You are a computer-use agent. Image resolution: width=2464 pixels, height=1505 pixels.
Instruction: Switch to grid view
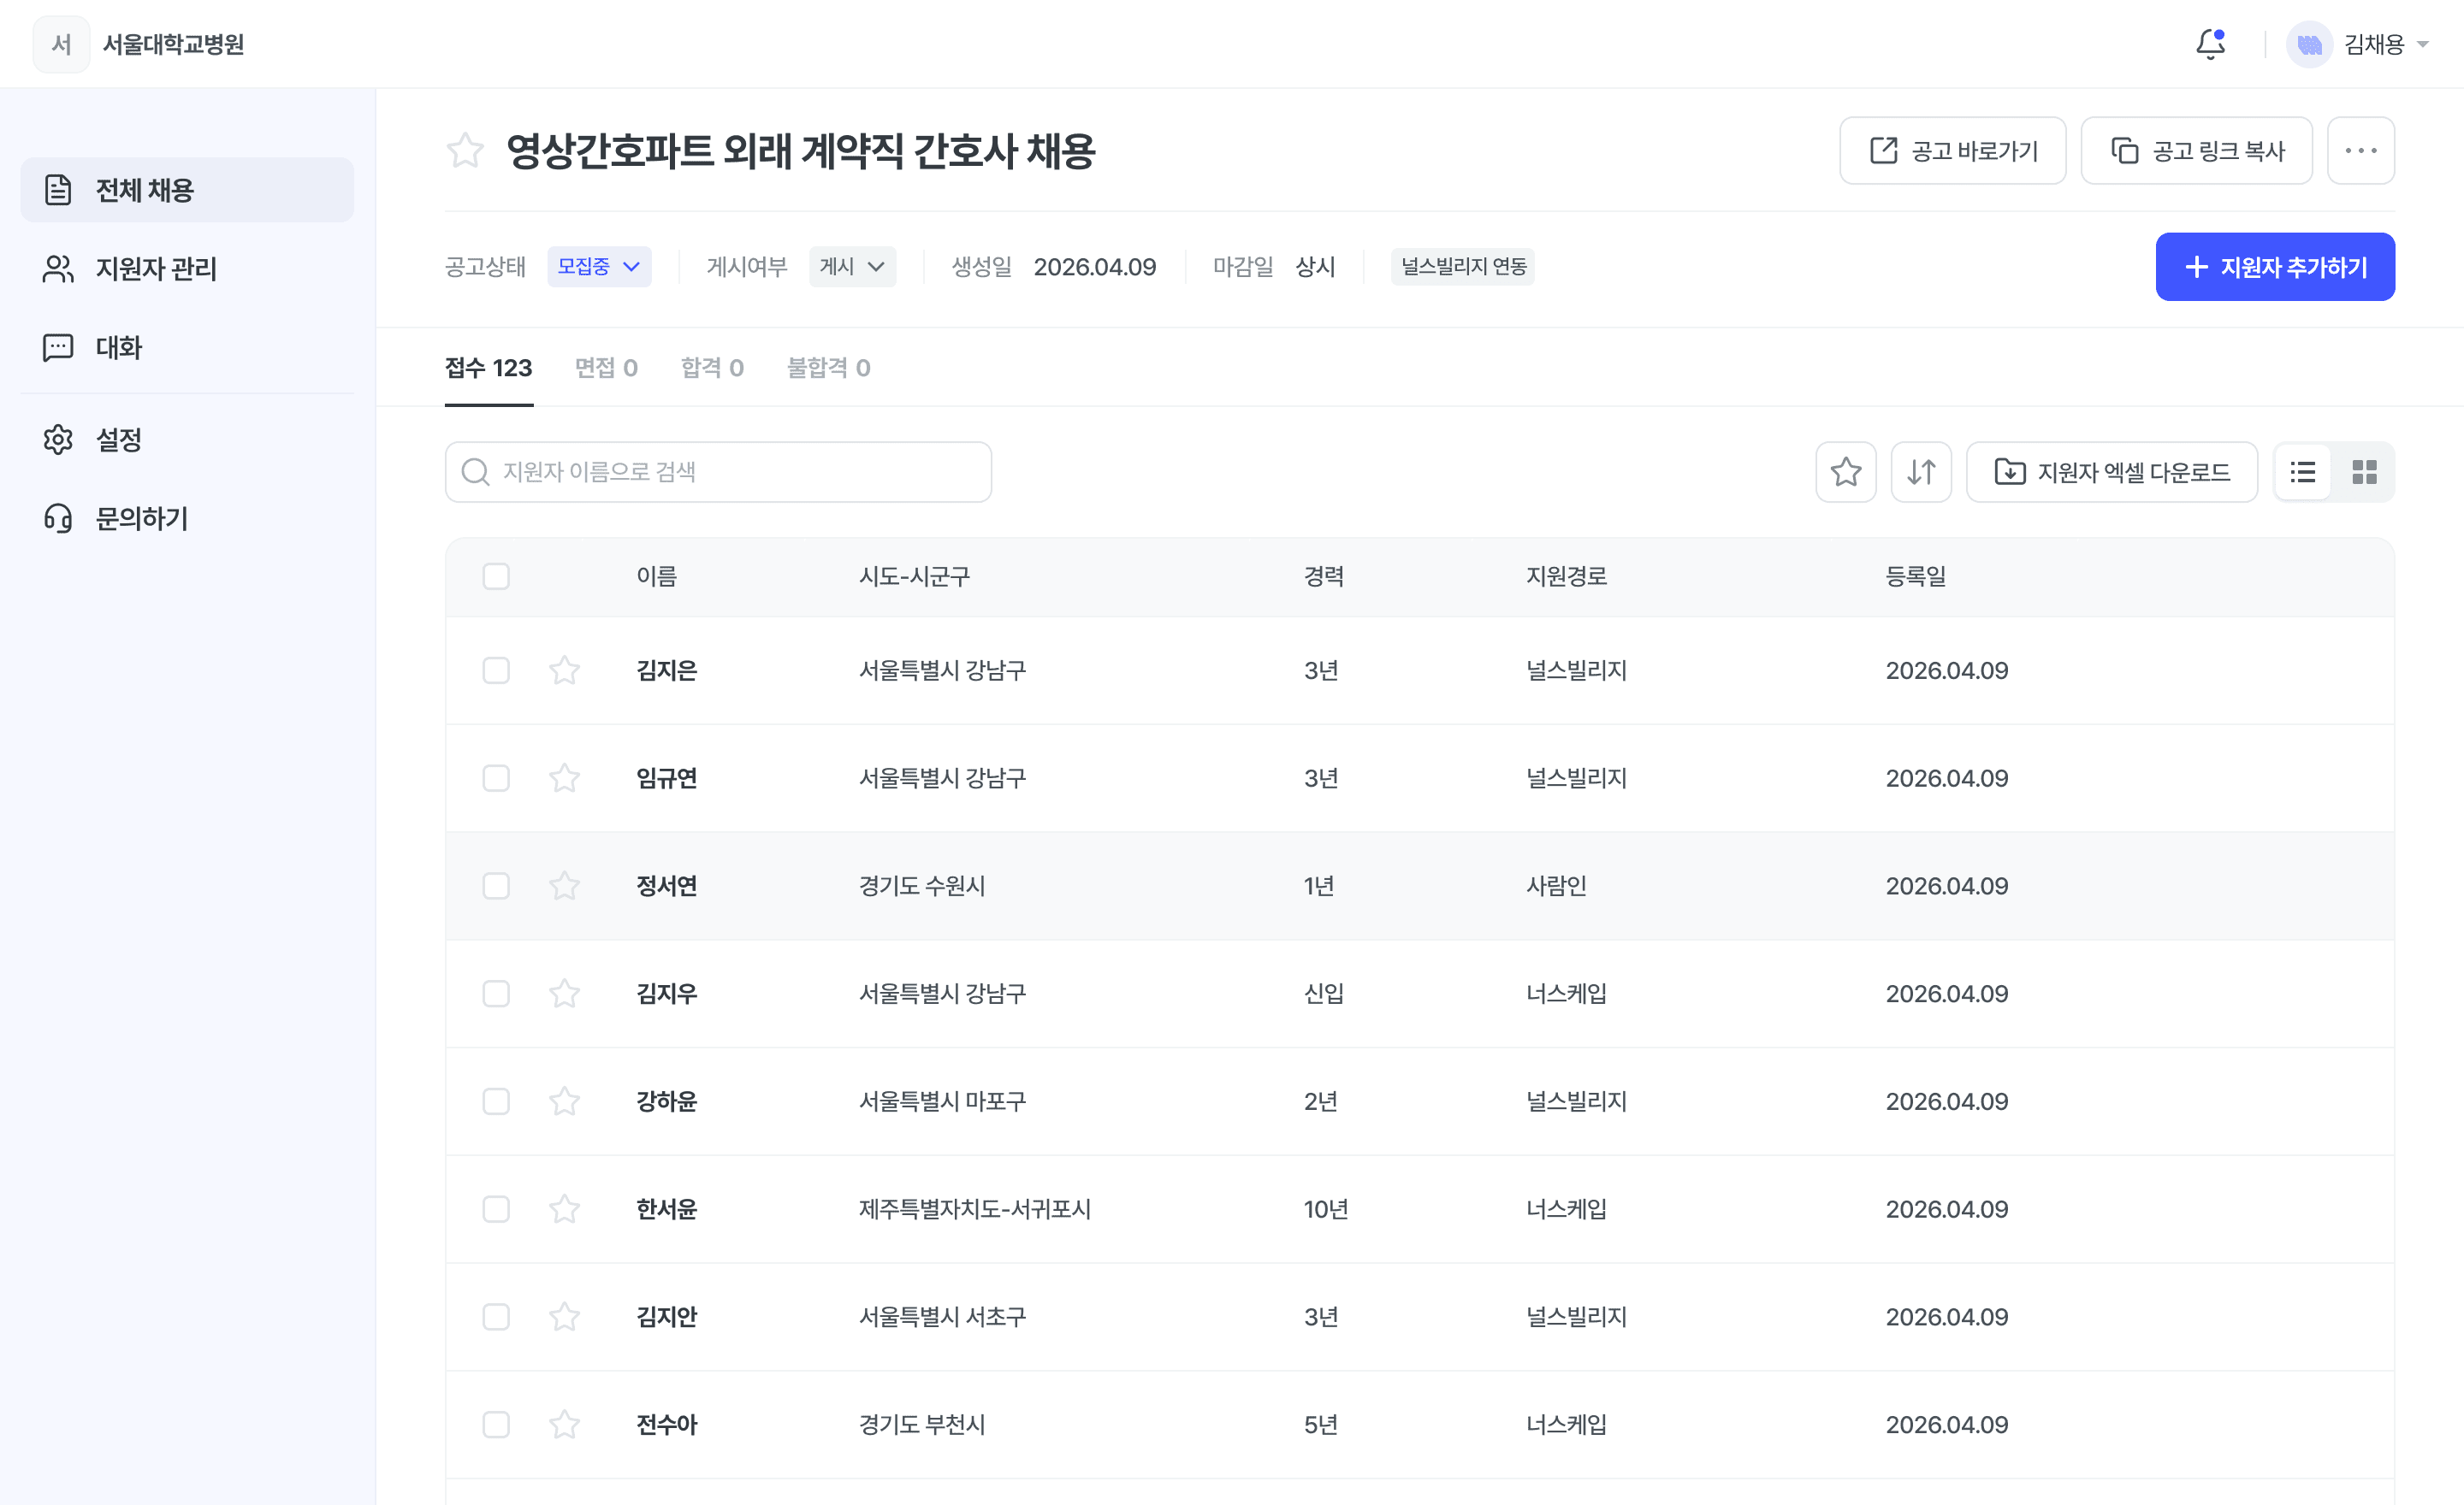click(2364, 472)
